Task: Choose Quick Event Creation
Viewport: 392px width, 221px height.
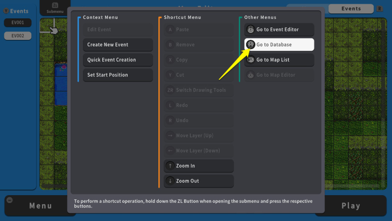Action: coord(117,60)
